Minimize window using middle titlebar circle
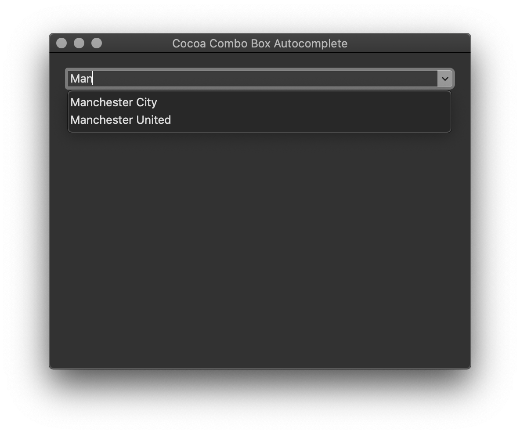This screenshot has width=520, height=434. [79, 43]
